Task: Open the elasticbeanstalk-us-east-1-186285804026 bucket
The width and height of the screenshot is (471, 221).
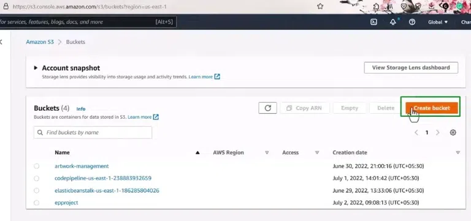Action: point(107,191)
